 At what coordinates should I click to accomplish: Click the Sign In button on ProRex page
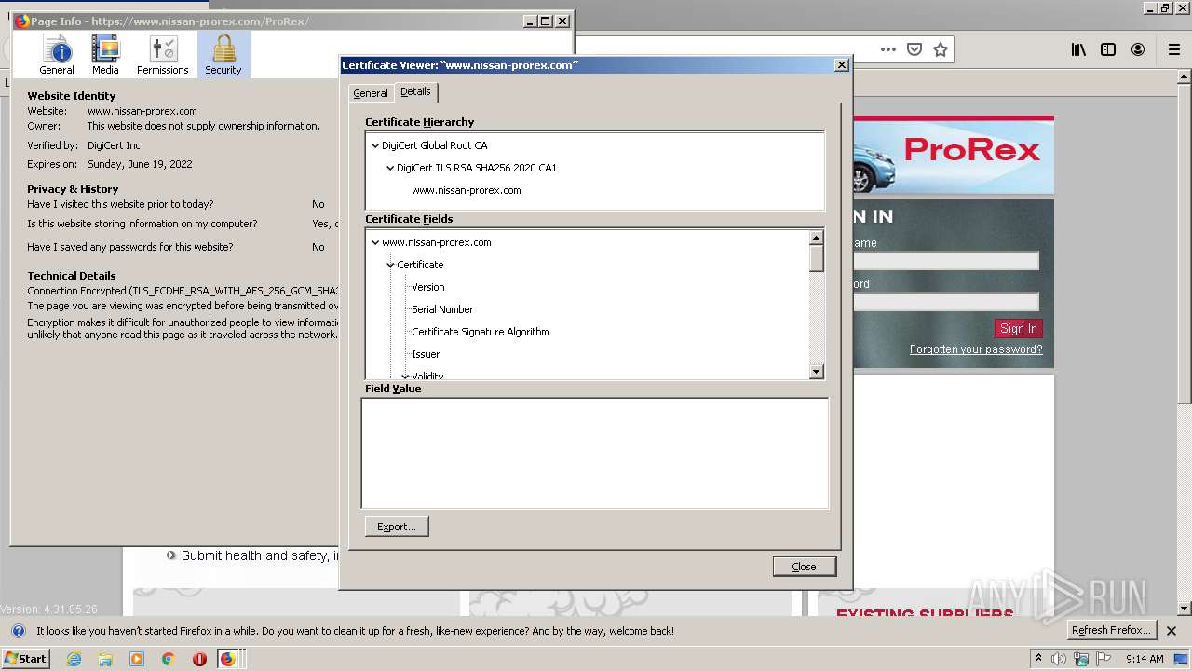coord(1019,329)
